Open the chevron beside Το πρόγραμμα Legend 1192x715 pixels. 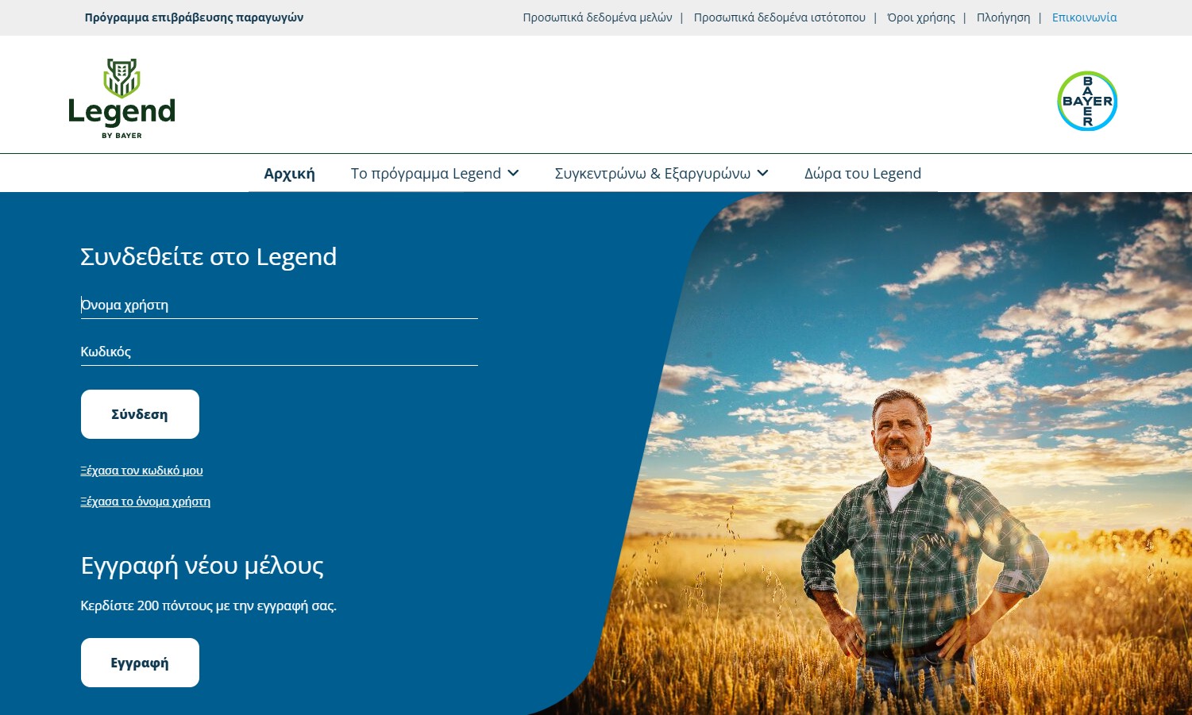[x=514, y=173]
